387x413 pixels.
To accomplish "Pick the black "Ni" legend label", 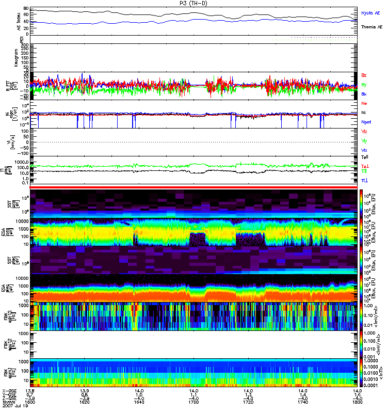I will pyautogui.click(x=363, y=113).
